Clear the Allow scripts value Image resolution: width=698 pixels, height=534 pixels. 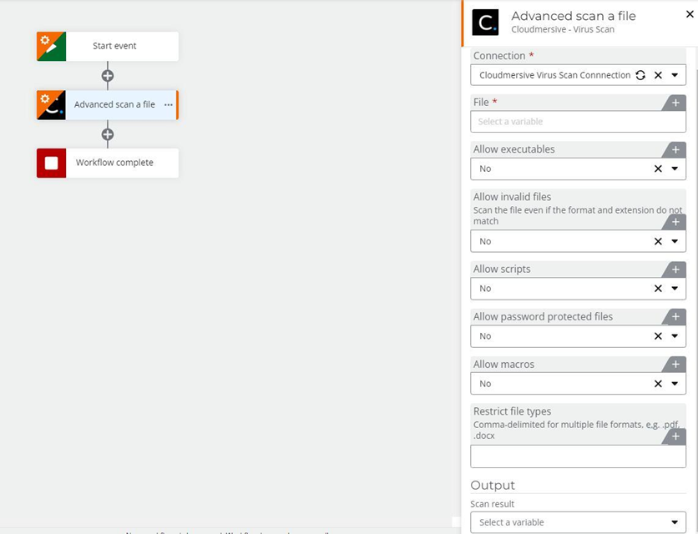tap(658, 289)
